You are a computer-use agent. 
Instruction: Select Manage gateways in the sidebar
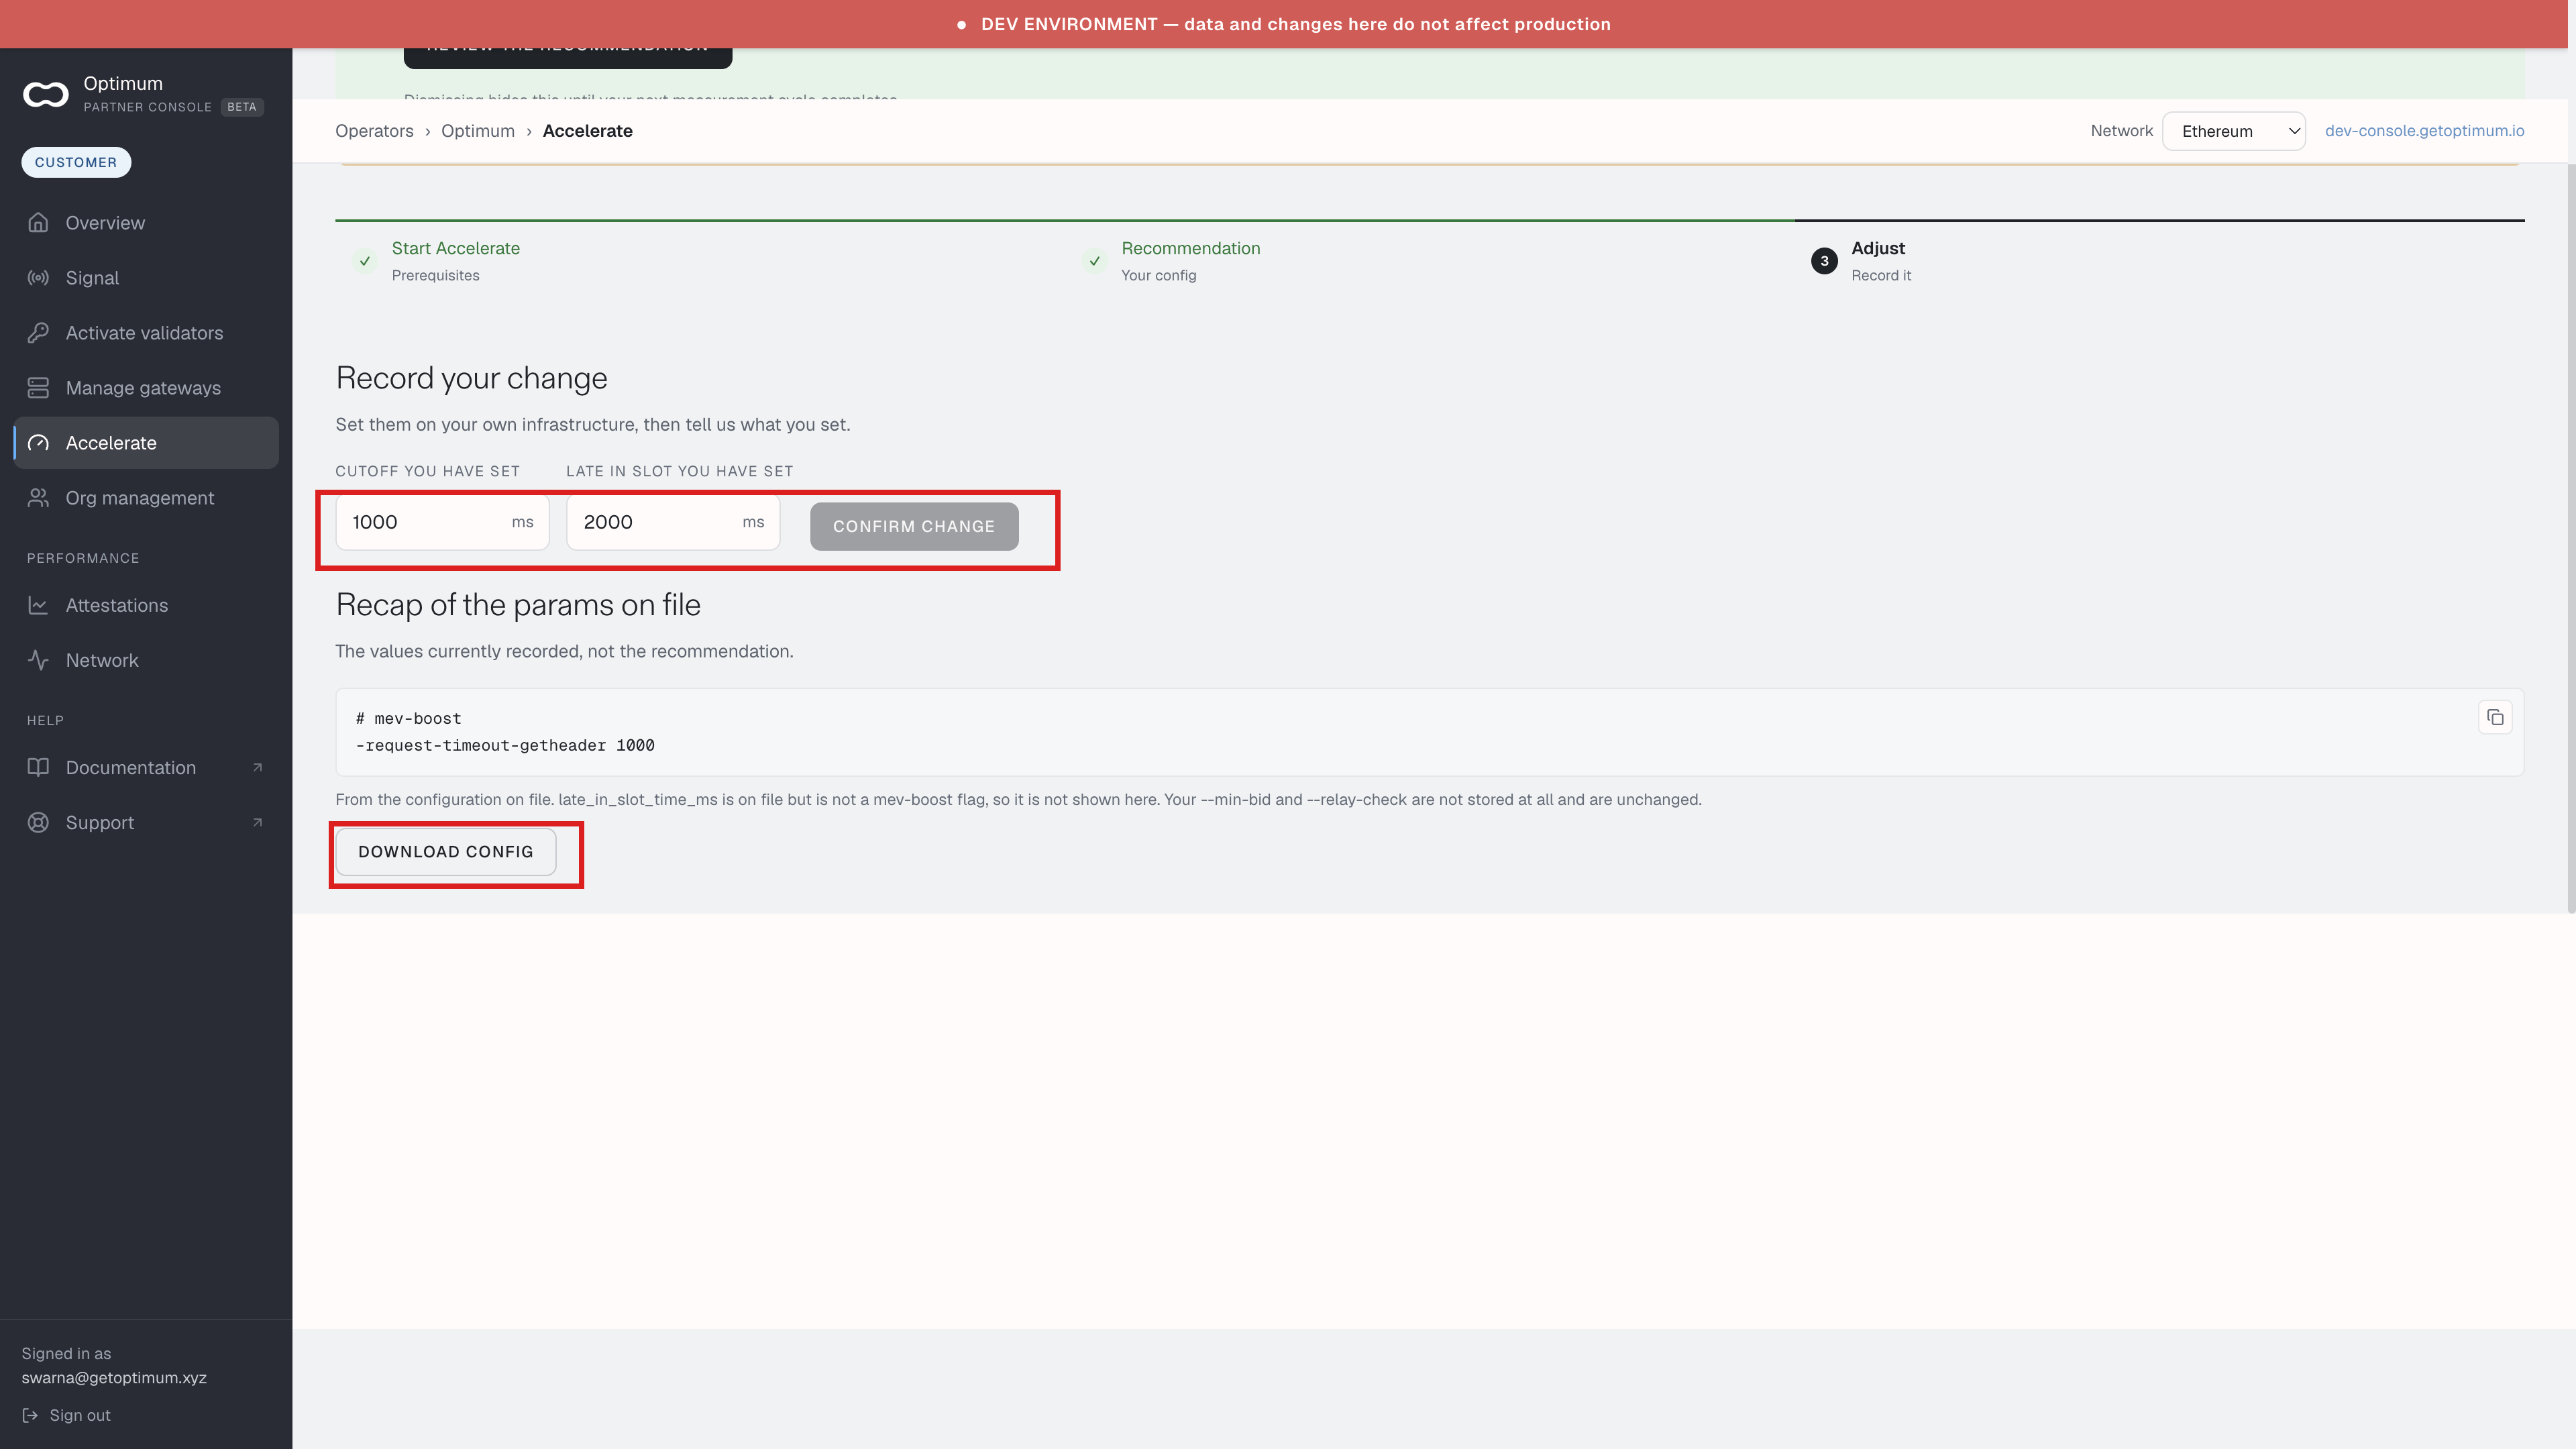coord(146,387)
